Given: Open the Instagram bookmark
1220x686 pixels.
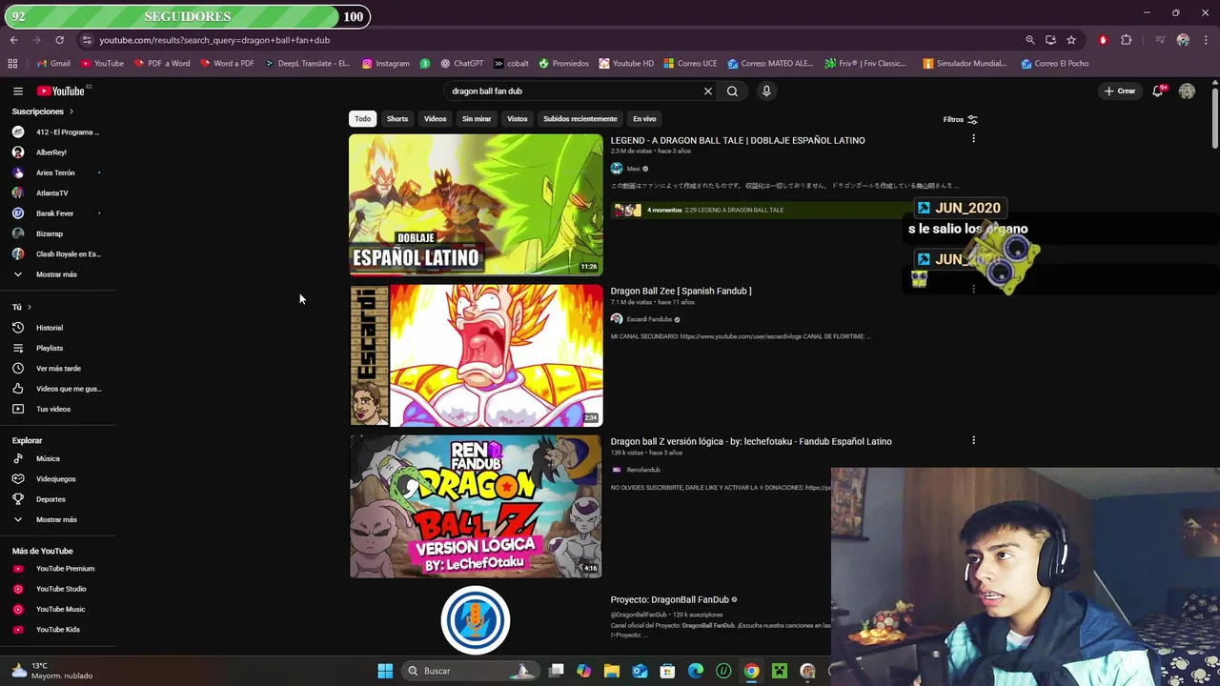Looking at the screenshot, I should (x=385, y=64).
